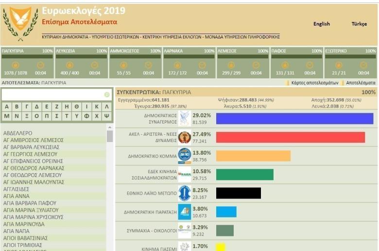Select the ΛΕΥΚΩΣΙΑ district tab
The image size is (379, 251).
coord(81,63)
